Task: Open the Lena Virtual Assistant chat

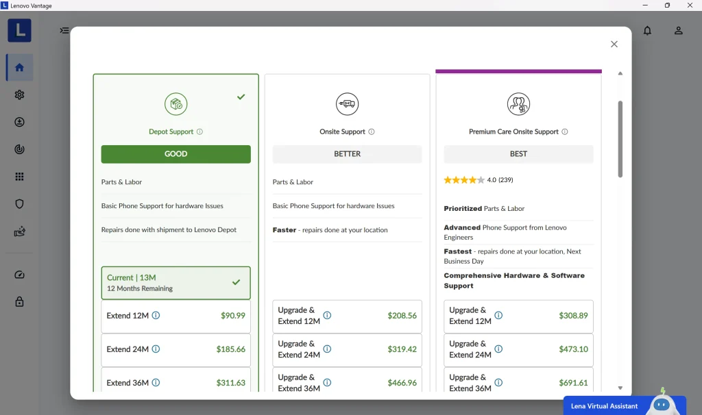Action: click(625, 405)
